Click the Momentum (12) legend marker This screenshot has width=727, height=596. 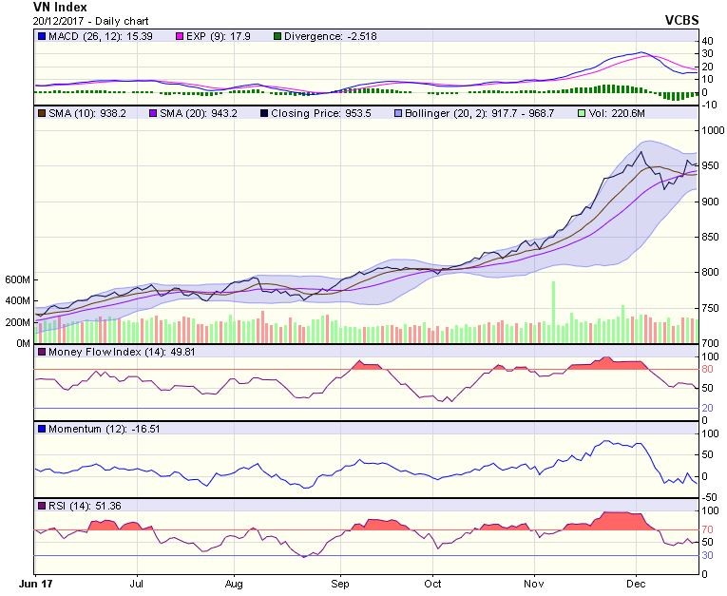pos(41,430)
